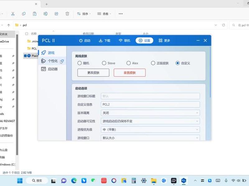Show hidden system tray icons
Viewport: 249px width, 186px height.
click(x=195, y=180)
